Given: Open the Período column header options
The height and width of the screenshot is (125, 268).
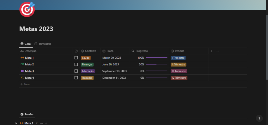Looking at the screenshot, I should point(189,51).
